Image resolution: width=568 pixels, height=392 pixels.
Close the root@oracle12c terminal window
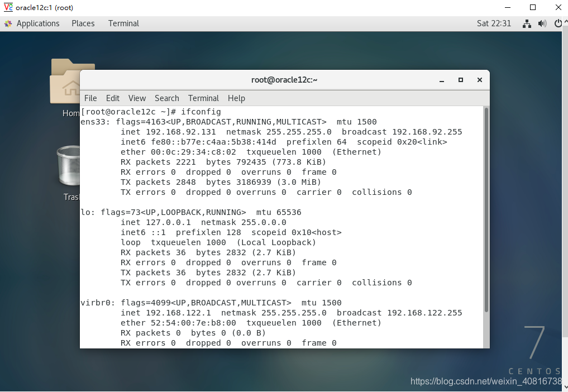click(480, 80)
